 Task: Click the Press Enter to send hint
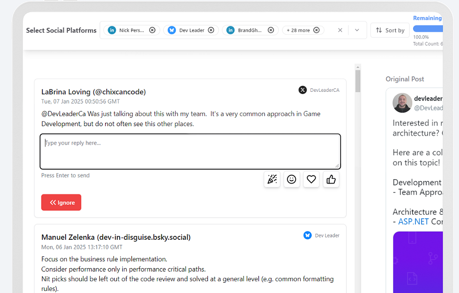click(x=66, y=175)
